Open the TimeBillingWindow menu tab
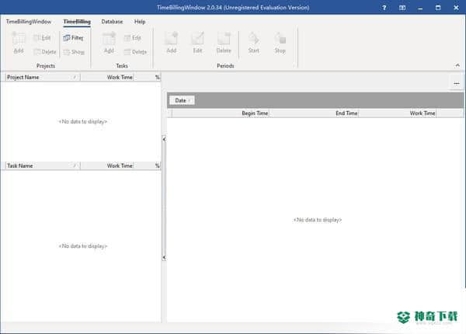The width and height of the screenshot is (466, 334). [x=29, y=22]
